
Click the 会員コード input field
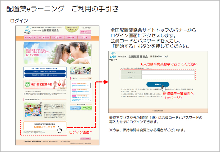click(168, 73)
